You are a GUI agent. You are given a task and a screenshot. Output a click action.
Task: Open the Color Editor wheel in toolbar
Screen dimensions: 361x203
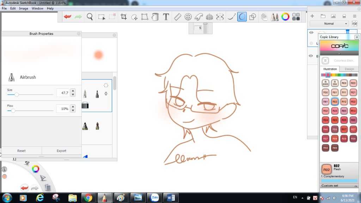285,17
